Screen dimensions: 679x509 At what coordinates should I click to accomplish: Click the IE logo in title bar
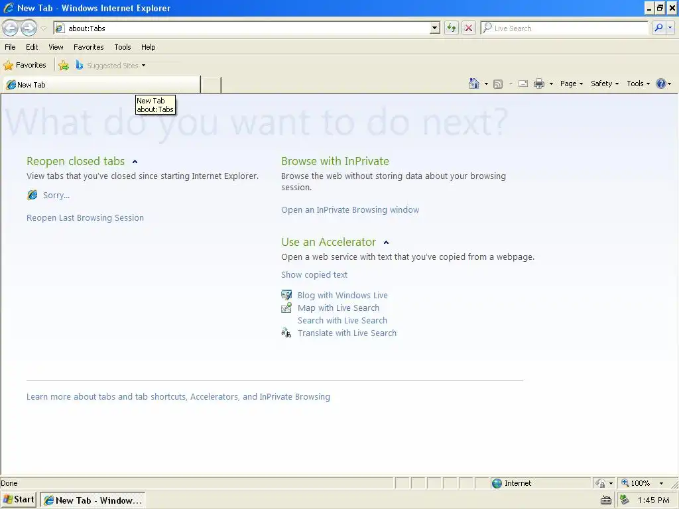click(x=8, y=8)
